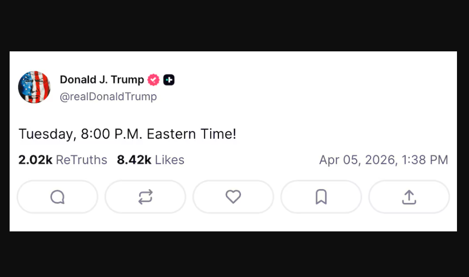Click the Eastern Time! text in the post
Screen dimensions: 469x277
[191, 134]
